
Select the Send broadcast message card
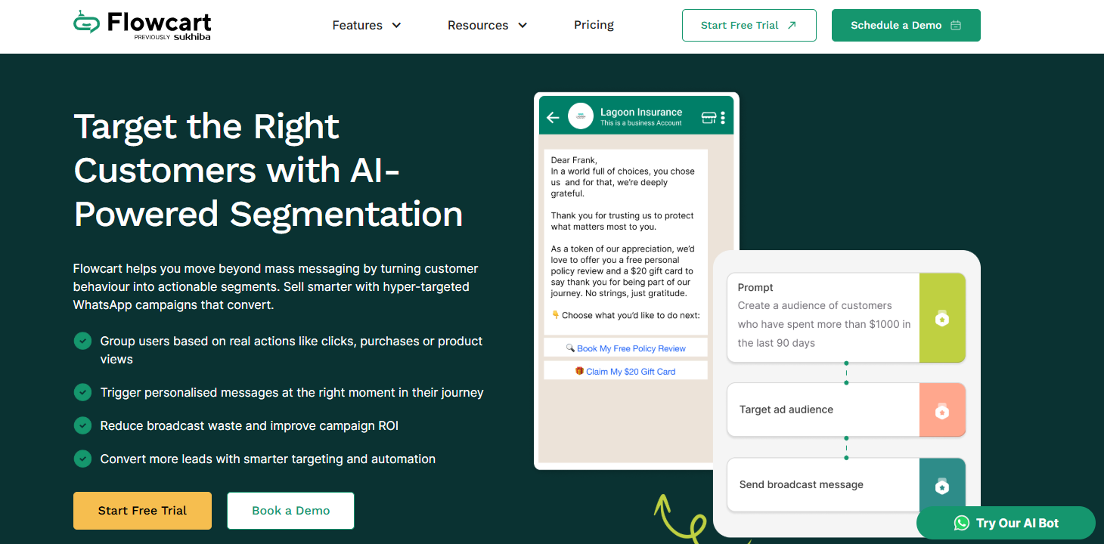(x=846, y=485)
